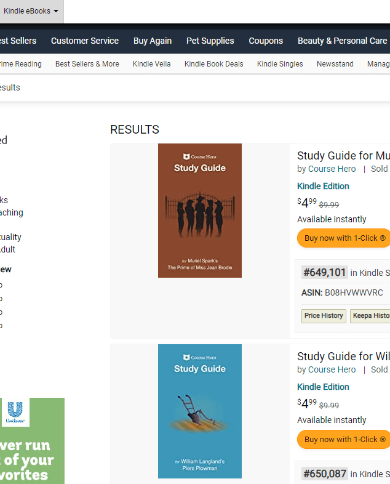The image size is (390, 484).
Task: Select Pet Supplies from the top navigation
Action: pyautogui.click(x=210, y=41)
